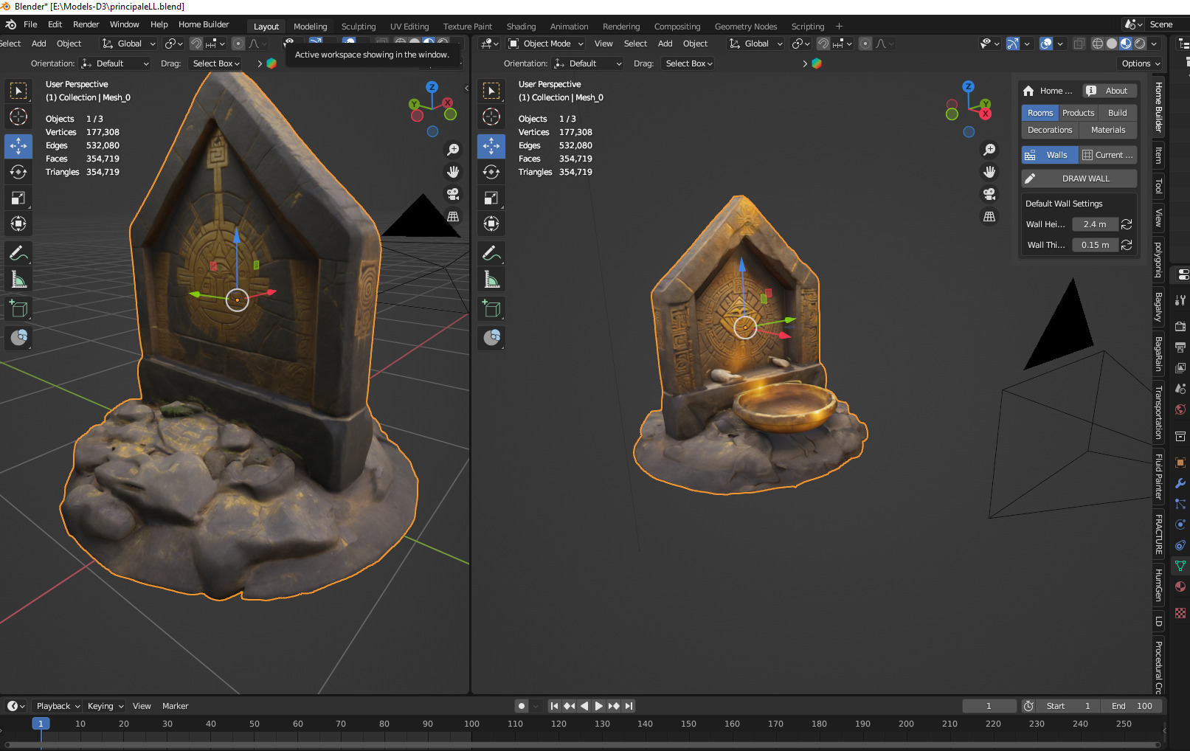Open the Texture properties checker tab

point(1180,613)
